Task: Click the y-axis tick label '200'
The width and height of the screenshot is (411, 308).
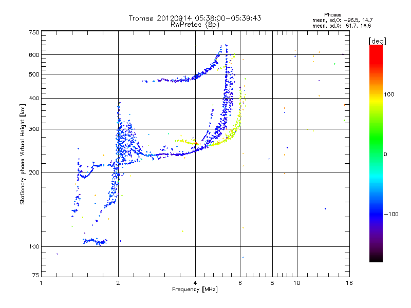Action: [34, 172]
